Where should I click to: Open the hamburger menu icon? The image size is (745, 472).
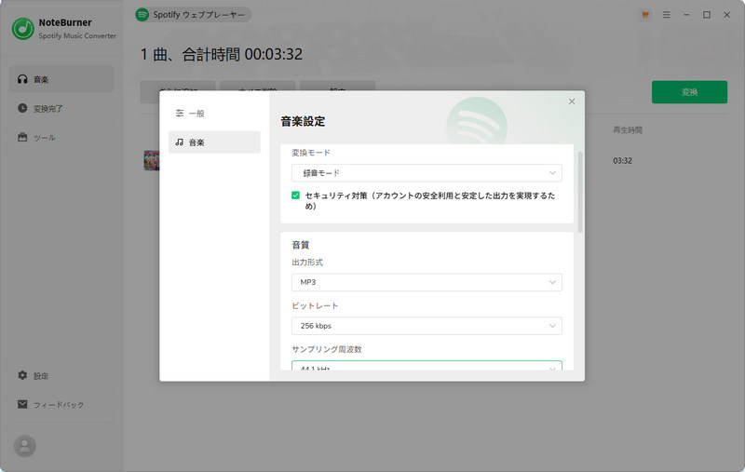(x=666, y=15)
